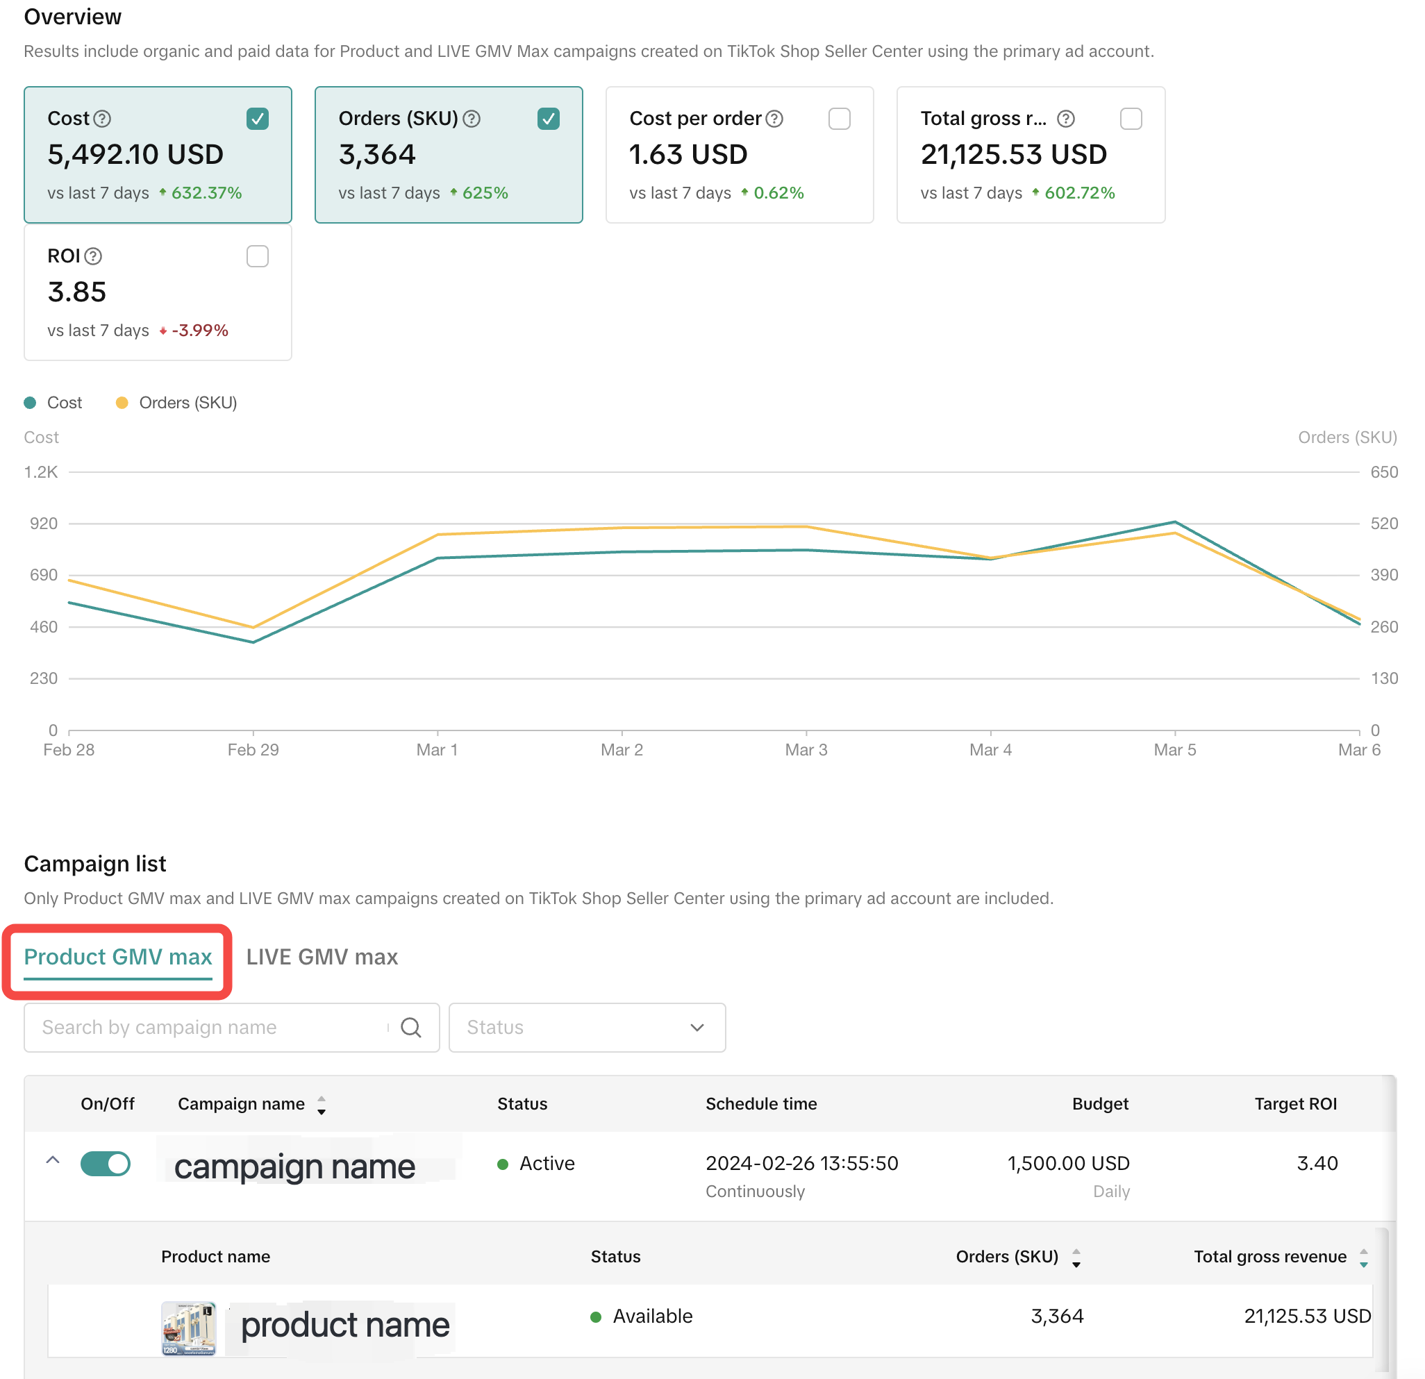The image size is (1425, 1379).
Task: Click the Total gross revenue help icon
Action: pyautogui.click(x=1066, y=119)
